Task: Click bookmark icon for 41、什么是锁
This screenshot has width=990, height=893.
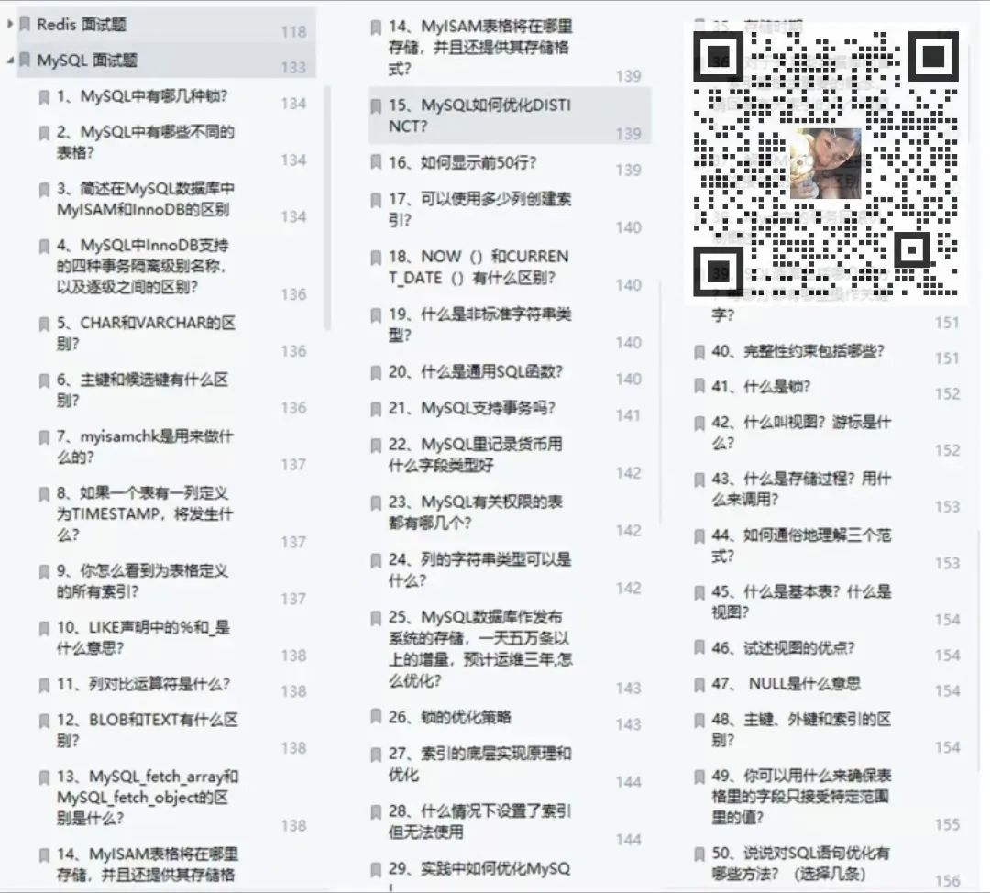Action: click(699, 387)
